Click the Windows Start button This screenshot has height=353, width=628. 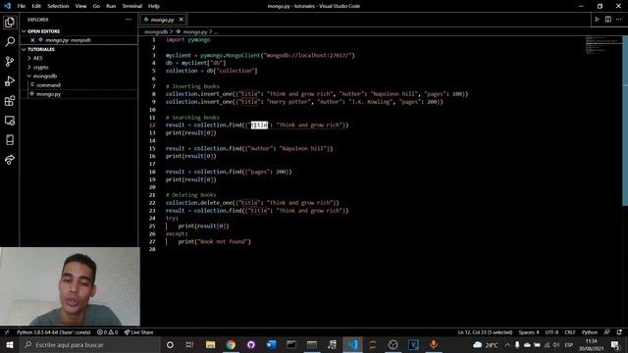[9, 344]
